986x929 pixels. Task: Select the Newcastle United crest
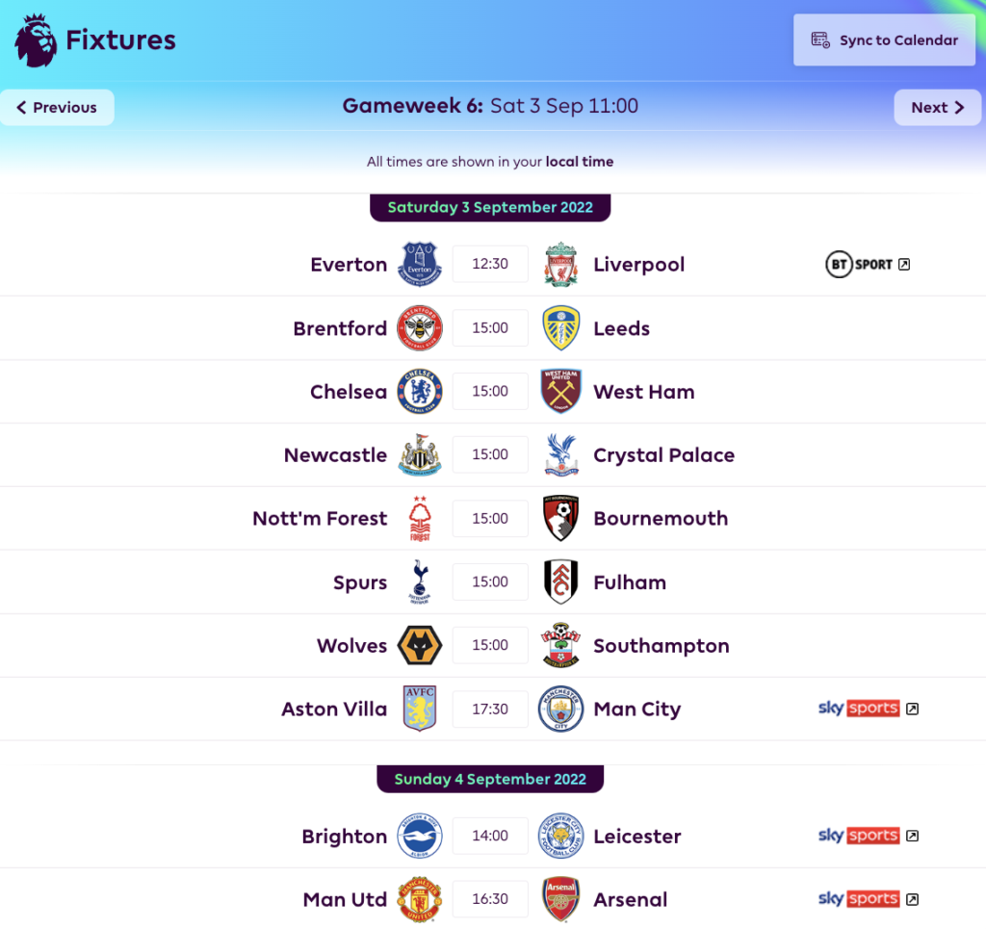[420, 454]
